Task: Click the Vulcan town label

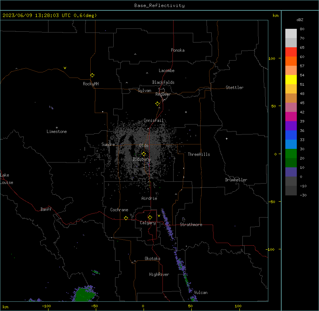Action: (x=201, y=293)
